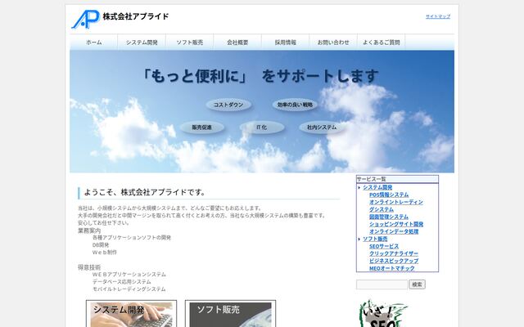The height and width of the screenshot is (327, 524).
Task: Select ソフト販売 in the navigation bar
Action: [x=189, y=43]
